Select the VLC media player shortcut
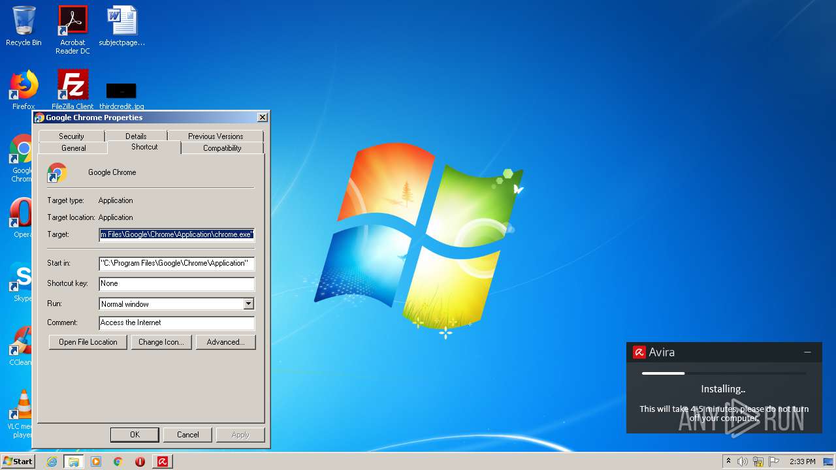 point(20,414)
